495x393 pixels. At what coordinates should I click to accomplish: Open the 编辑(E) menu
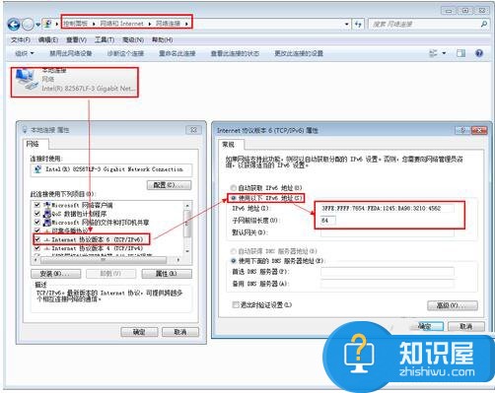pos(48,39)
